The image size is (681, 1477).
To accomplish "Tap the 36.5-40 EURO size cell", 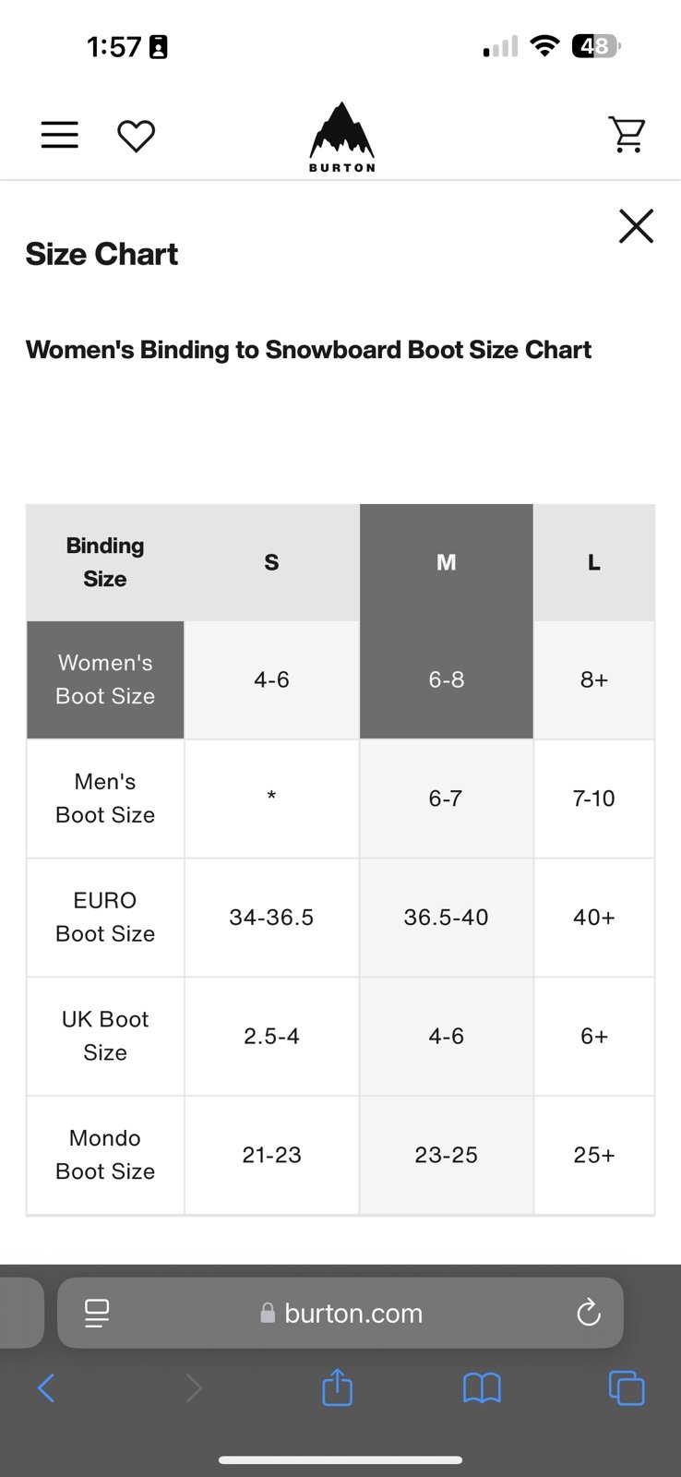I will point(447,918).
